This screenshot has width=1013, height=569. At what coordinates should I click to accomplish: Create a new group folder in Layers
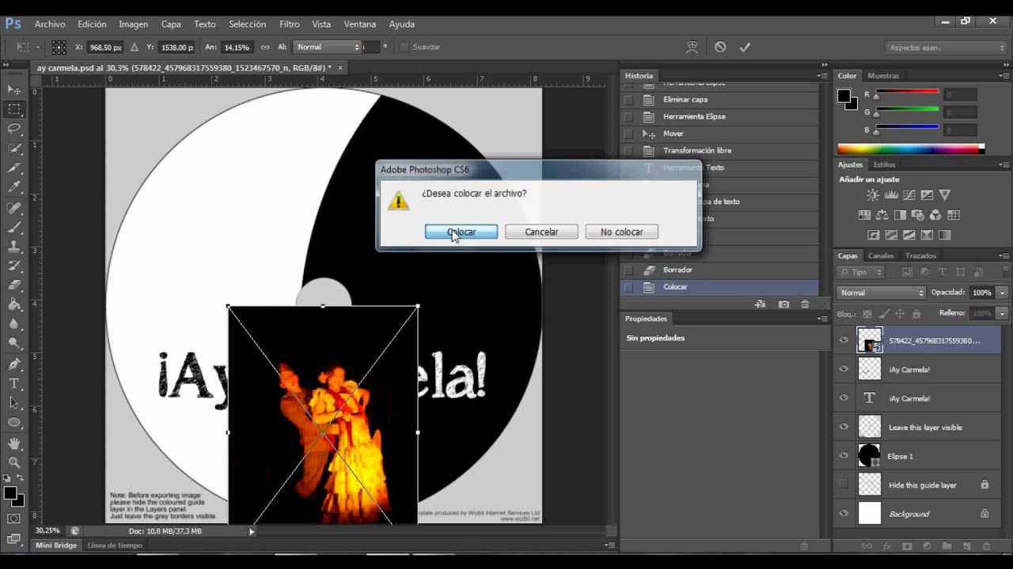pos(947,546)
